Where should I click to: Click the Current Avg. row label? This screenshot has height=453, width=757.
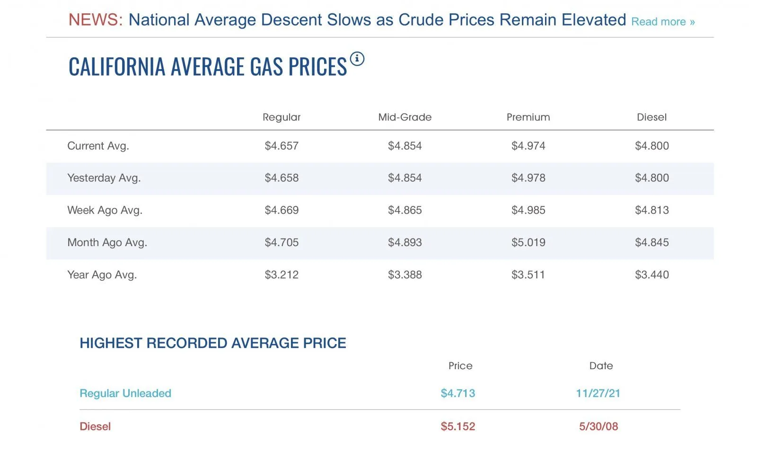(98, 146)
